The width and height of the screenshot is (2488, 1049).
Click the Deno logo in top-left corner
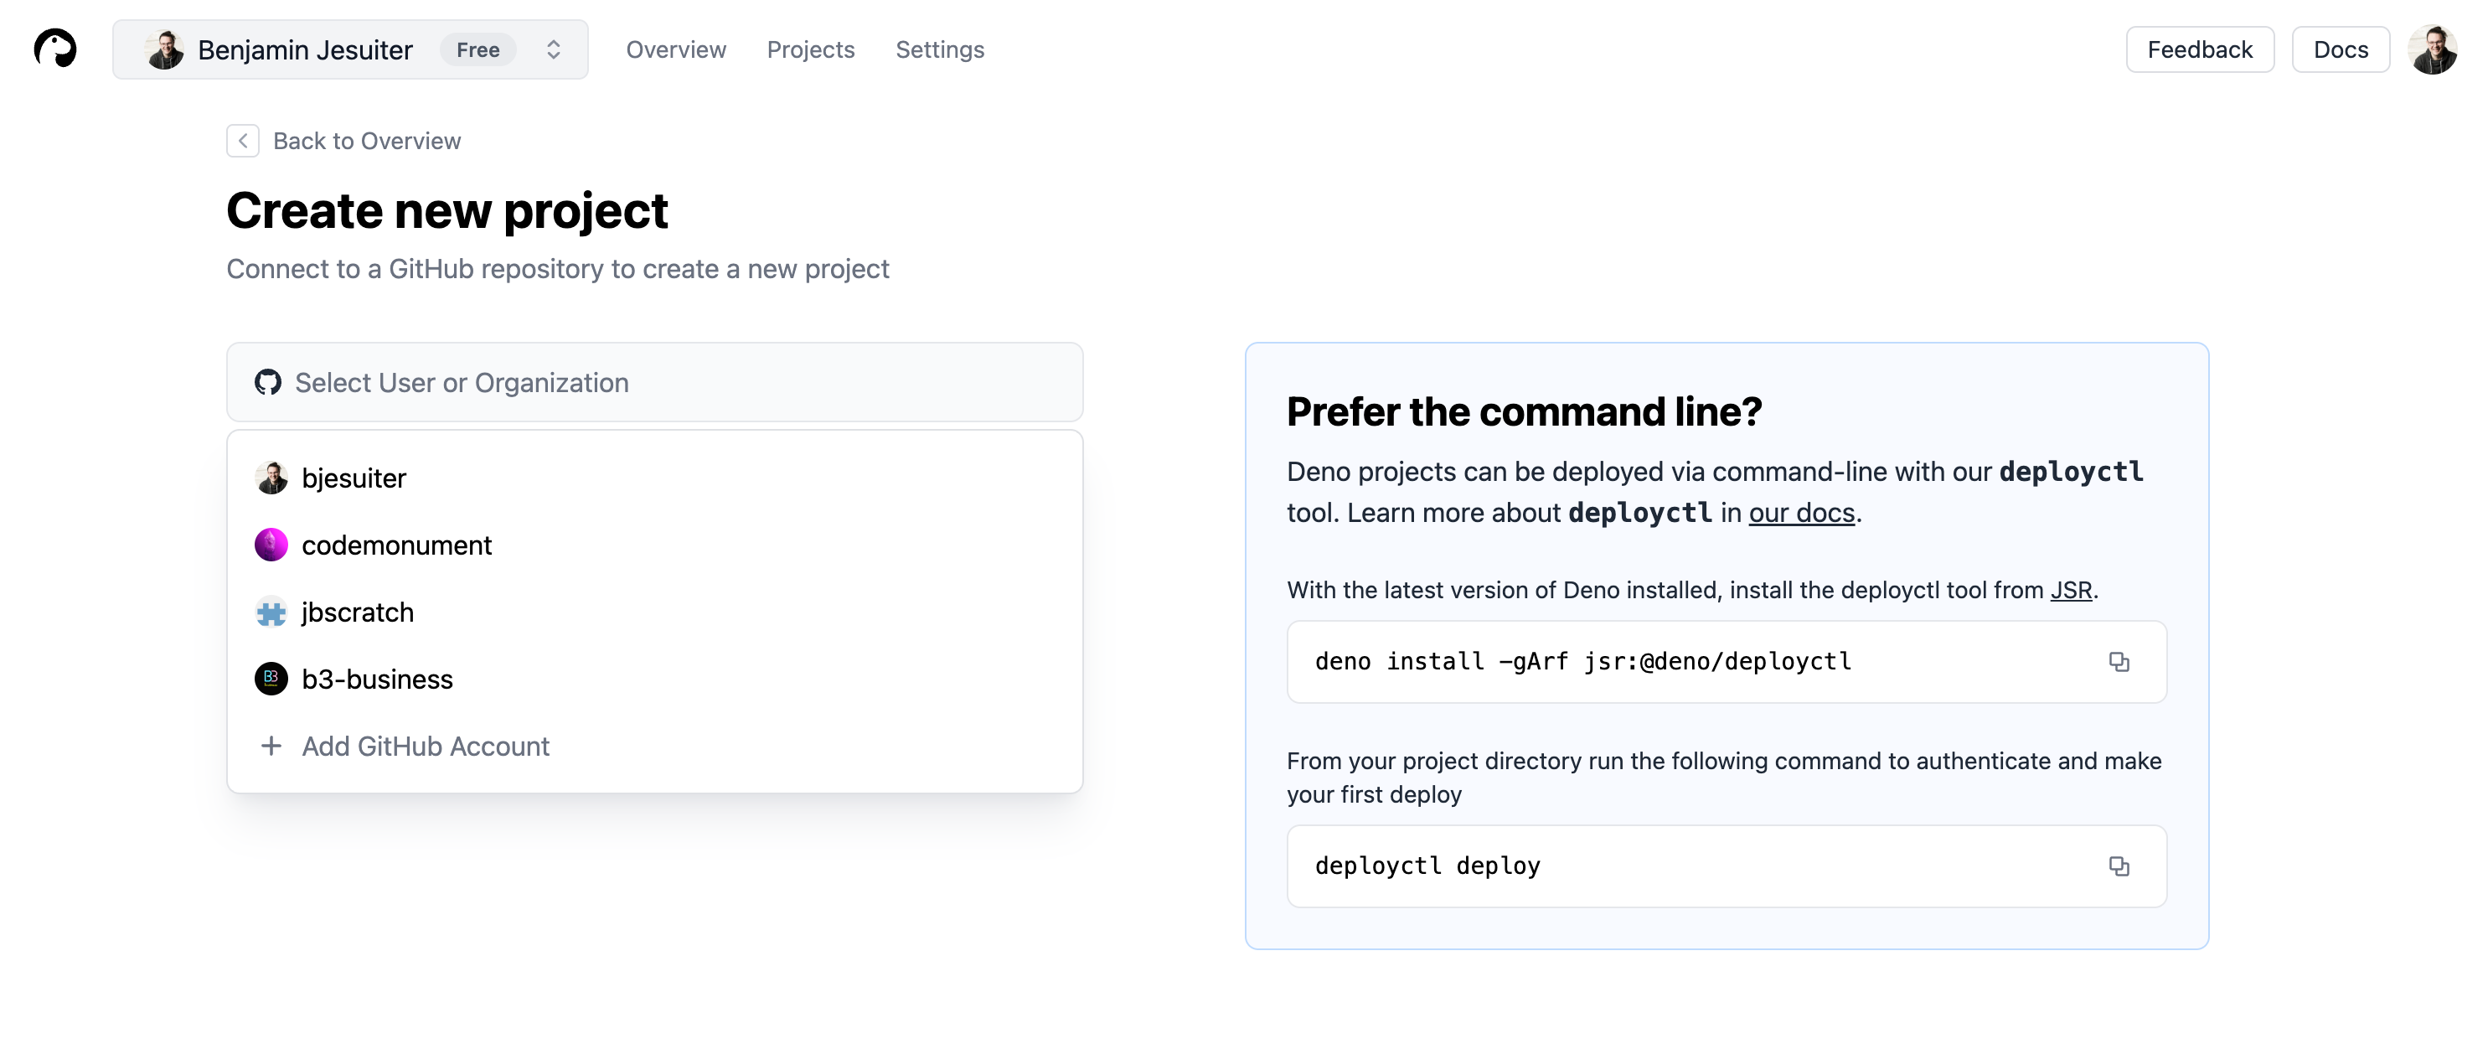[55, 49]
